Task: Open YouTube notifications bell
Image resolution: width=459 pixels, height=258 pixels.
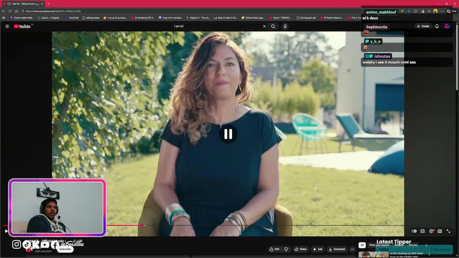Action: 437,26
